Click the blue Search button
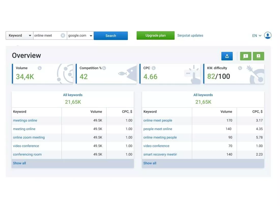The width and height of the screenshot is (280, 206). 111,36
